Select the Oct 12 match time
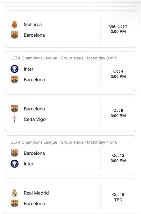The width and height of the screenshot is (141, 214). tap(118, 158)
